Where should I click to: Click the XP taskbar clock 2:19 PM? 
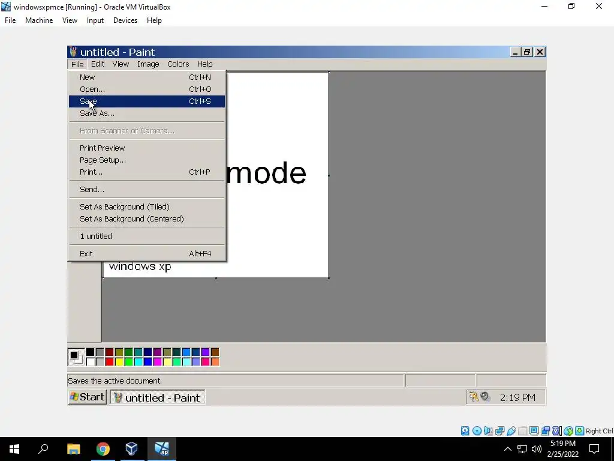click(517, 397)
